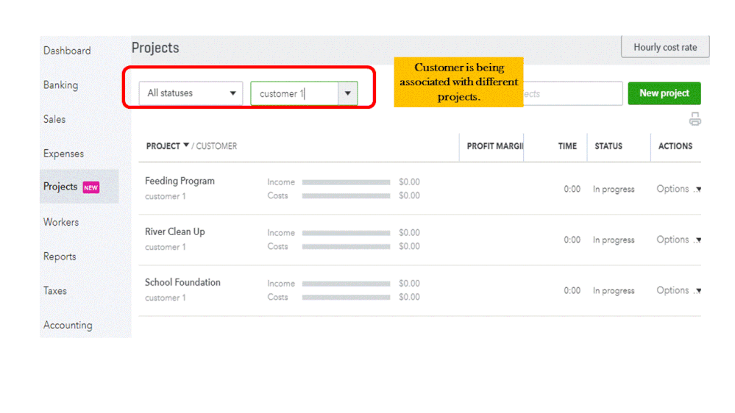Open the River Clean Up project
Screen dimensions: 735x413
(x=175, y=231)
